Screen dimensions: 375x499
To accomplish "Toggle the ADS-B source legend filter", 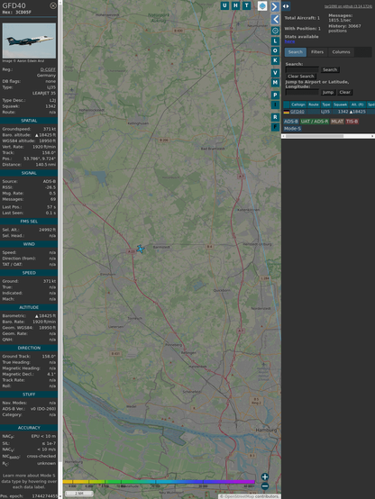I will [291, 122].
